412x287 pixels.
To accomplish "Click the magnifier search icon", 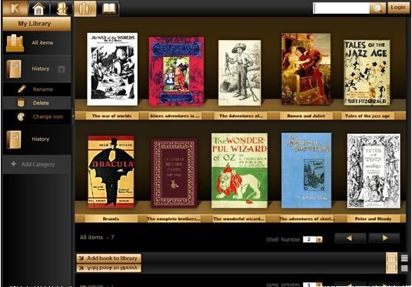I will point(377,8).
